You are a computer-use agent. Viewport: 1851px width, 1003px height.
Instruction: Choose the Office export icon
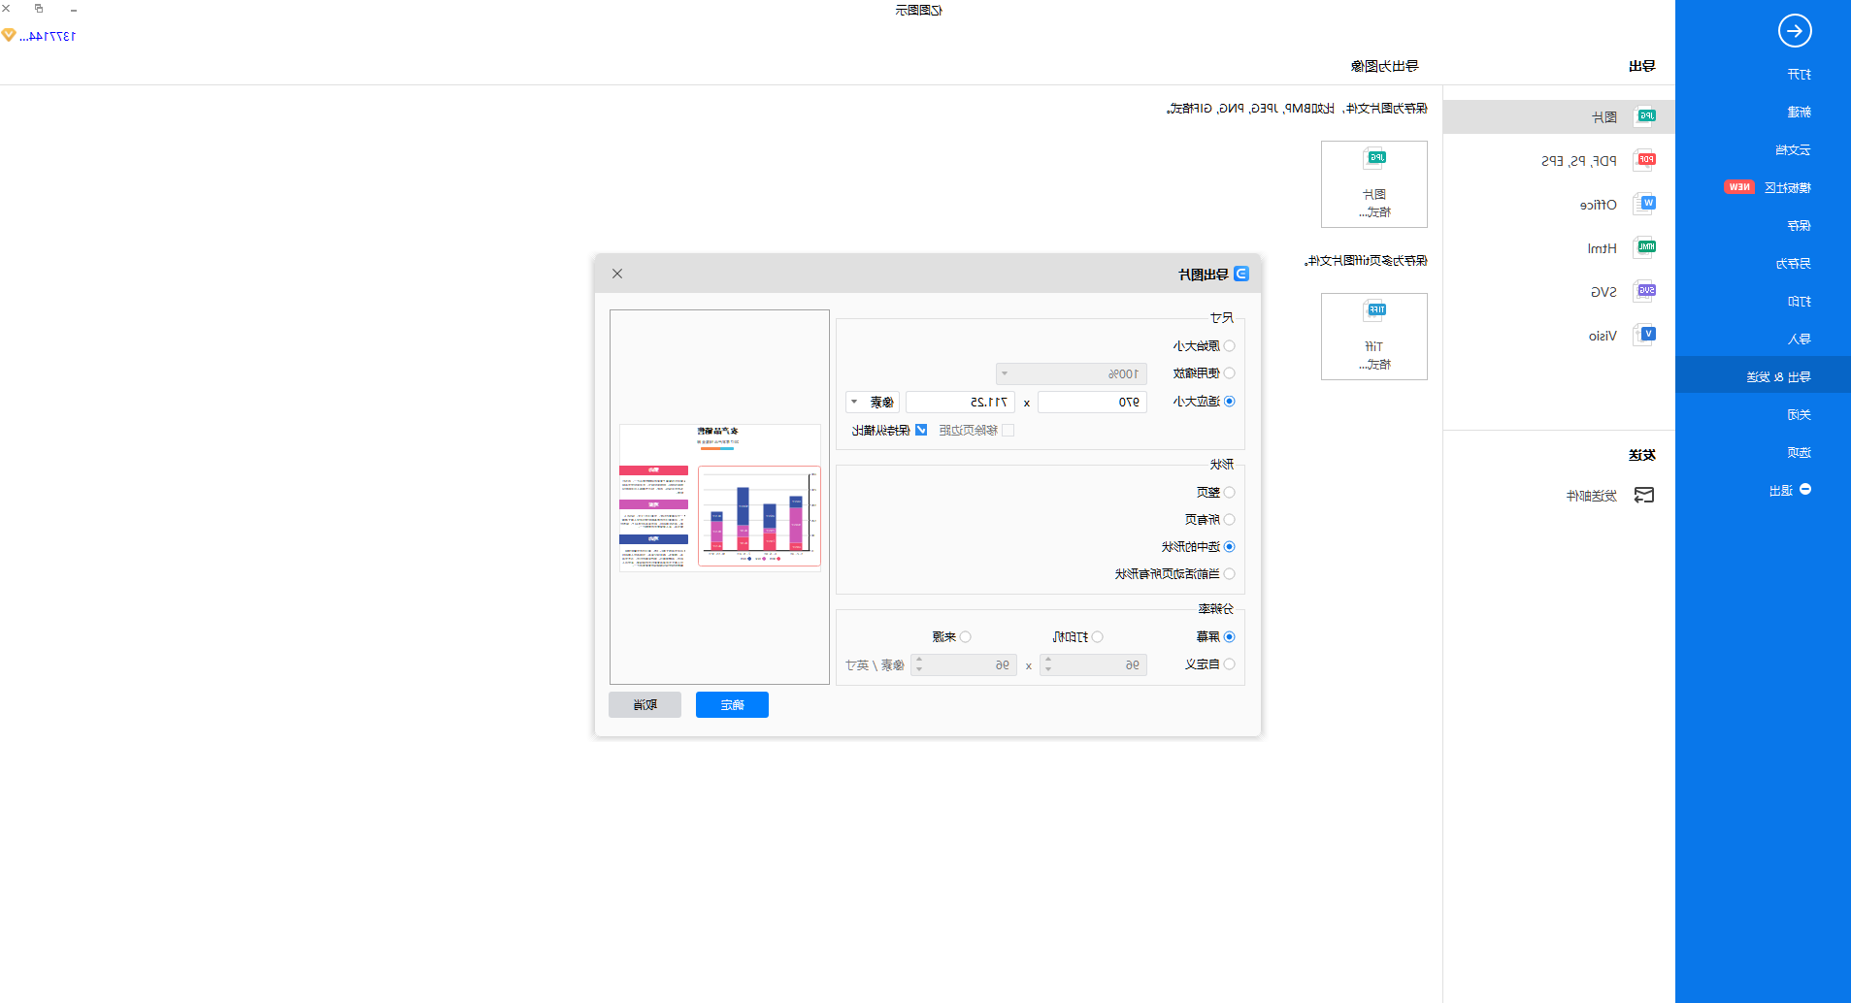pos(1645,204)
